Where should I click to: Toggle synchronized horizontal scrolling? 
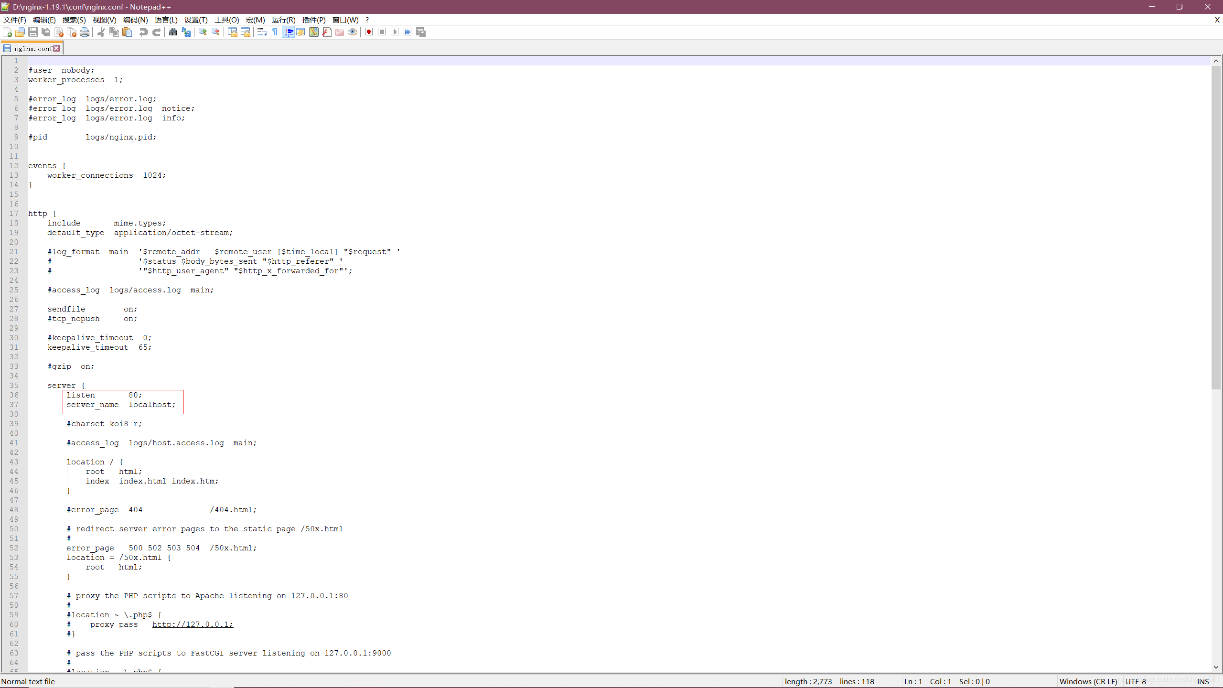(x=245, y=32)
